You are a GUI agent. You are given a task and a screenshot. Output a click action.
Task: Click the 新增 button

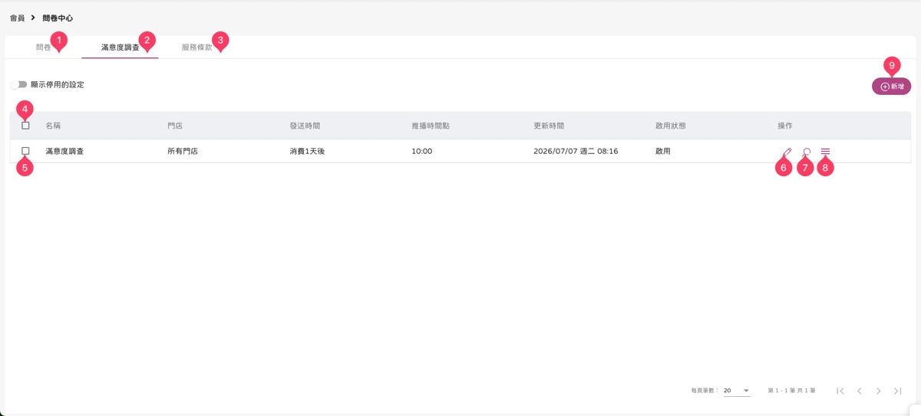(x=891, y=87)
